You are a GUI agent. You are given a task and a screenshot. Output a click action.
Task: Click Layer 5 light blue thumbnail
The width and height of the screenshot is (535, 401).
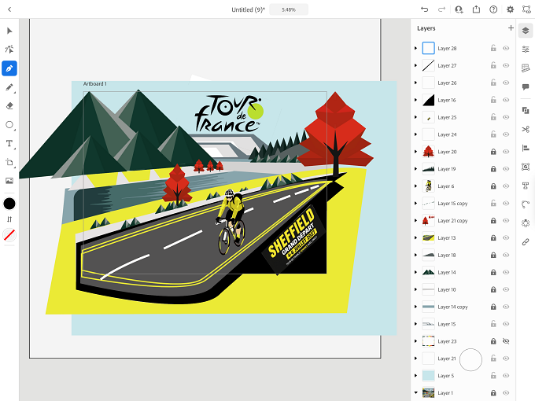(x=428, y=375)
